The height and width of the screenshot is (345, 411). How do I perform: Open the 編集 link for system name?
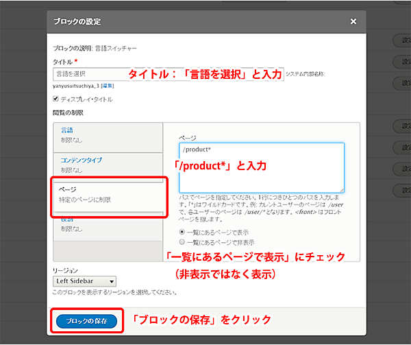click(108, 86)
